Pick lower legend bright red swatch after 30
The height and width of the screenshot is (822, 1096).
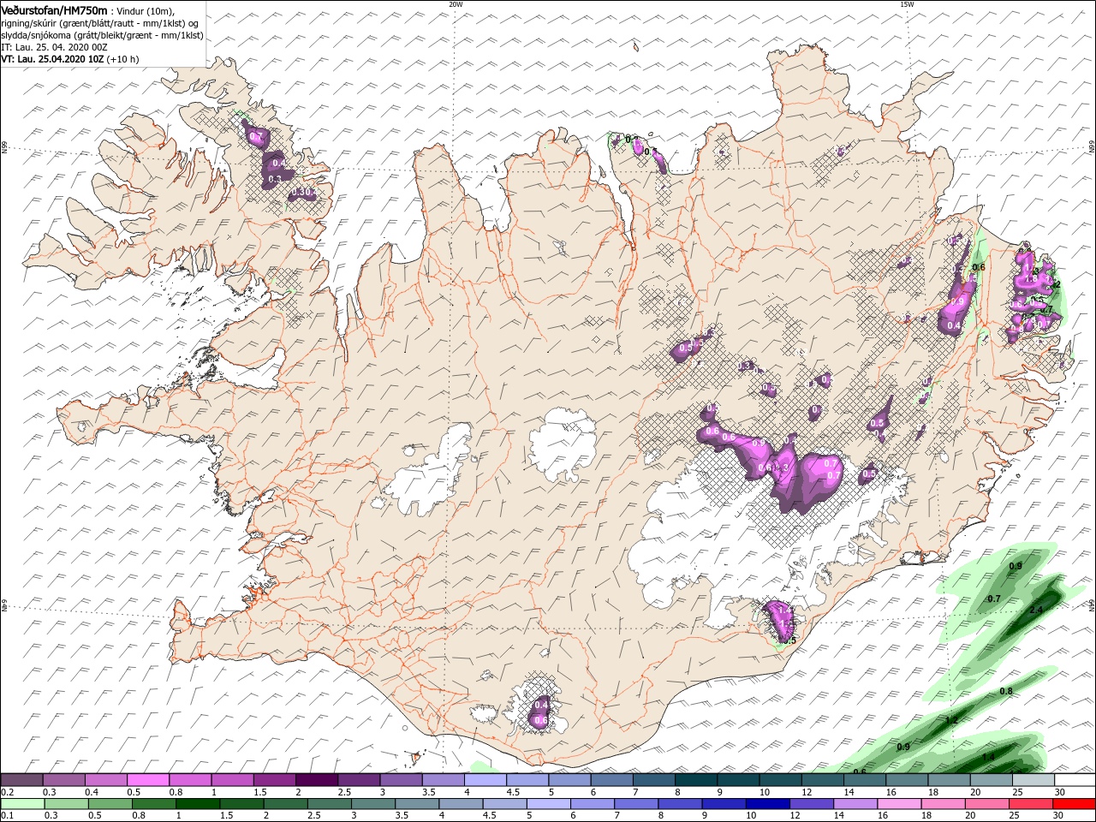click(1075, 804)
